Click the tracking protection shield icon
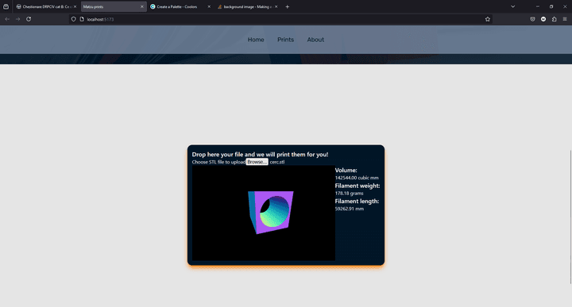Image resolution: width=572 pixels, height=307 pixels. tap(73, 19)
